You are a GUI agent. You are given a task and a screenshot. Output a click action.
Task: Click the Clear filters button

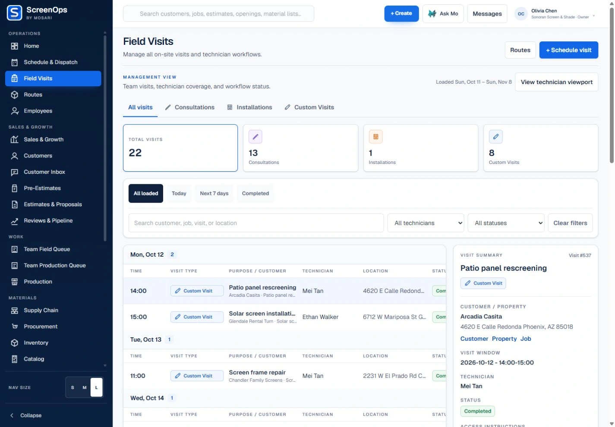(570, 223)
